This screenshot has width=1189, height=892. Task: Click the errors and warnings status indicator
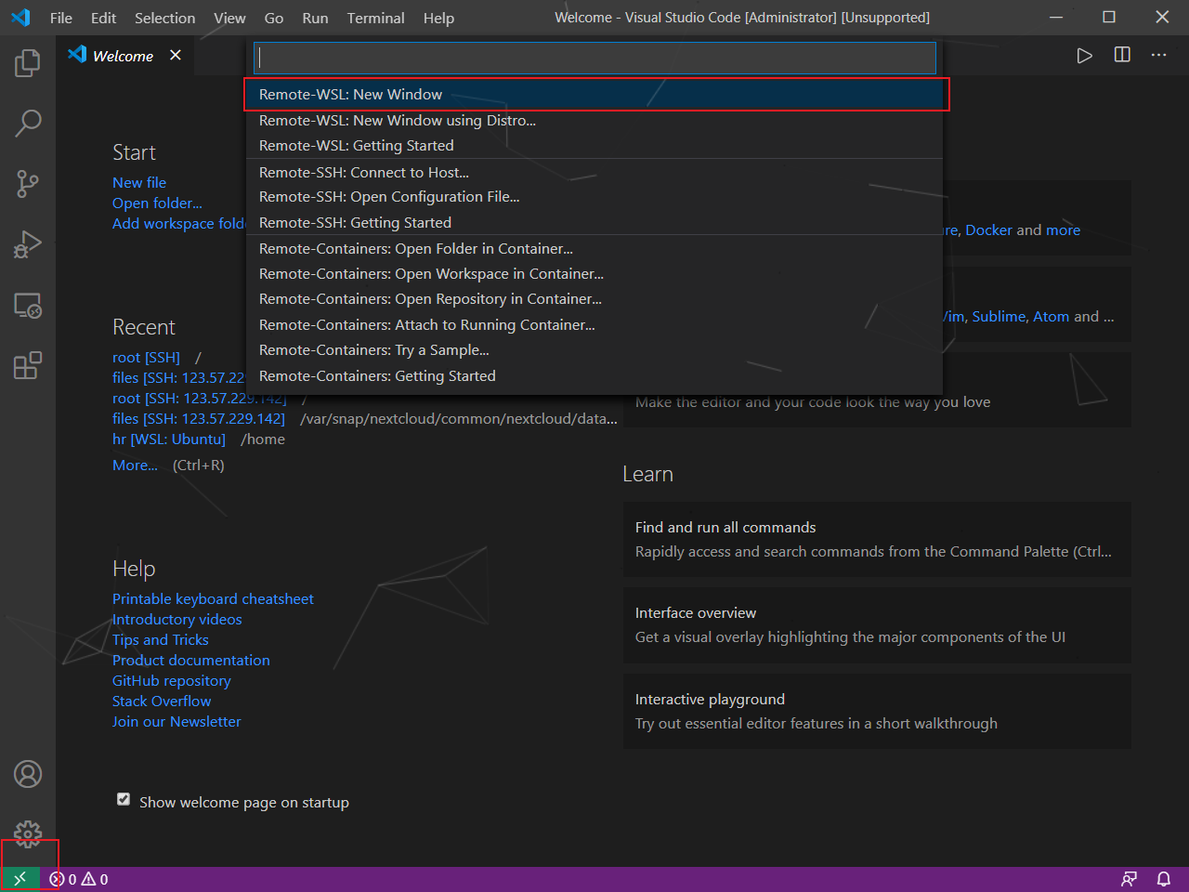tap(79, 878)
